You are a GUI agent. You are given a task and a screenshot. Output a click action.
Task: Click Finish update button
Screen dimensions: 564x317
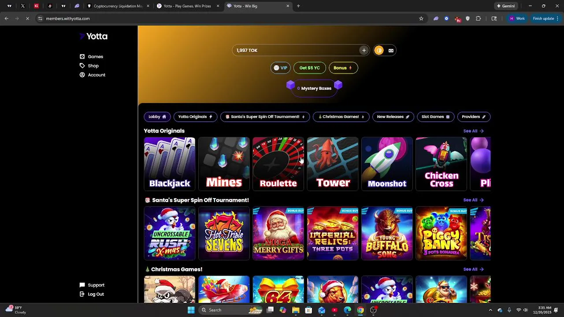[545, 18]
